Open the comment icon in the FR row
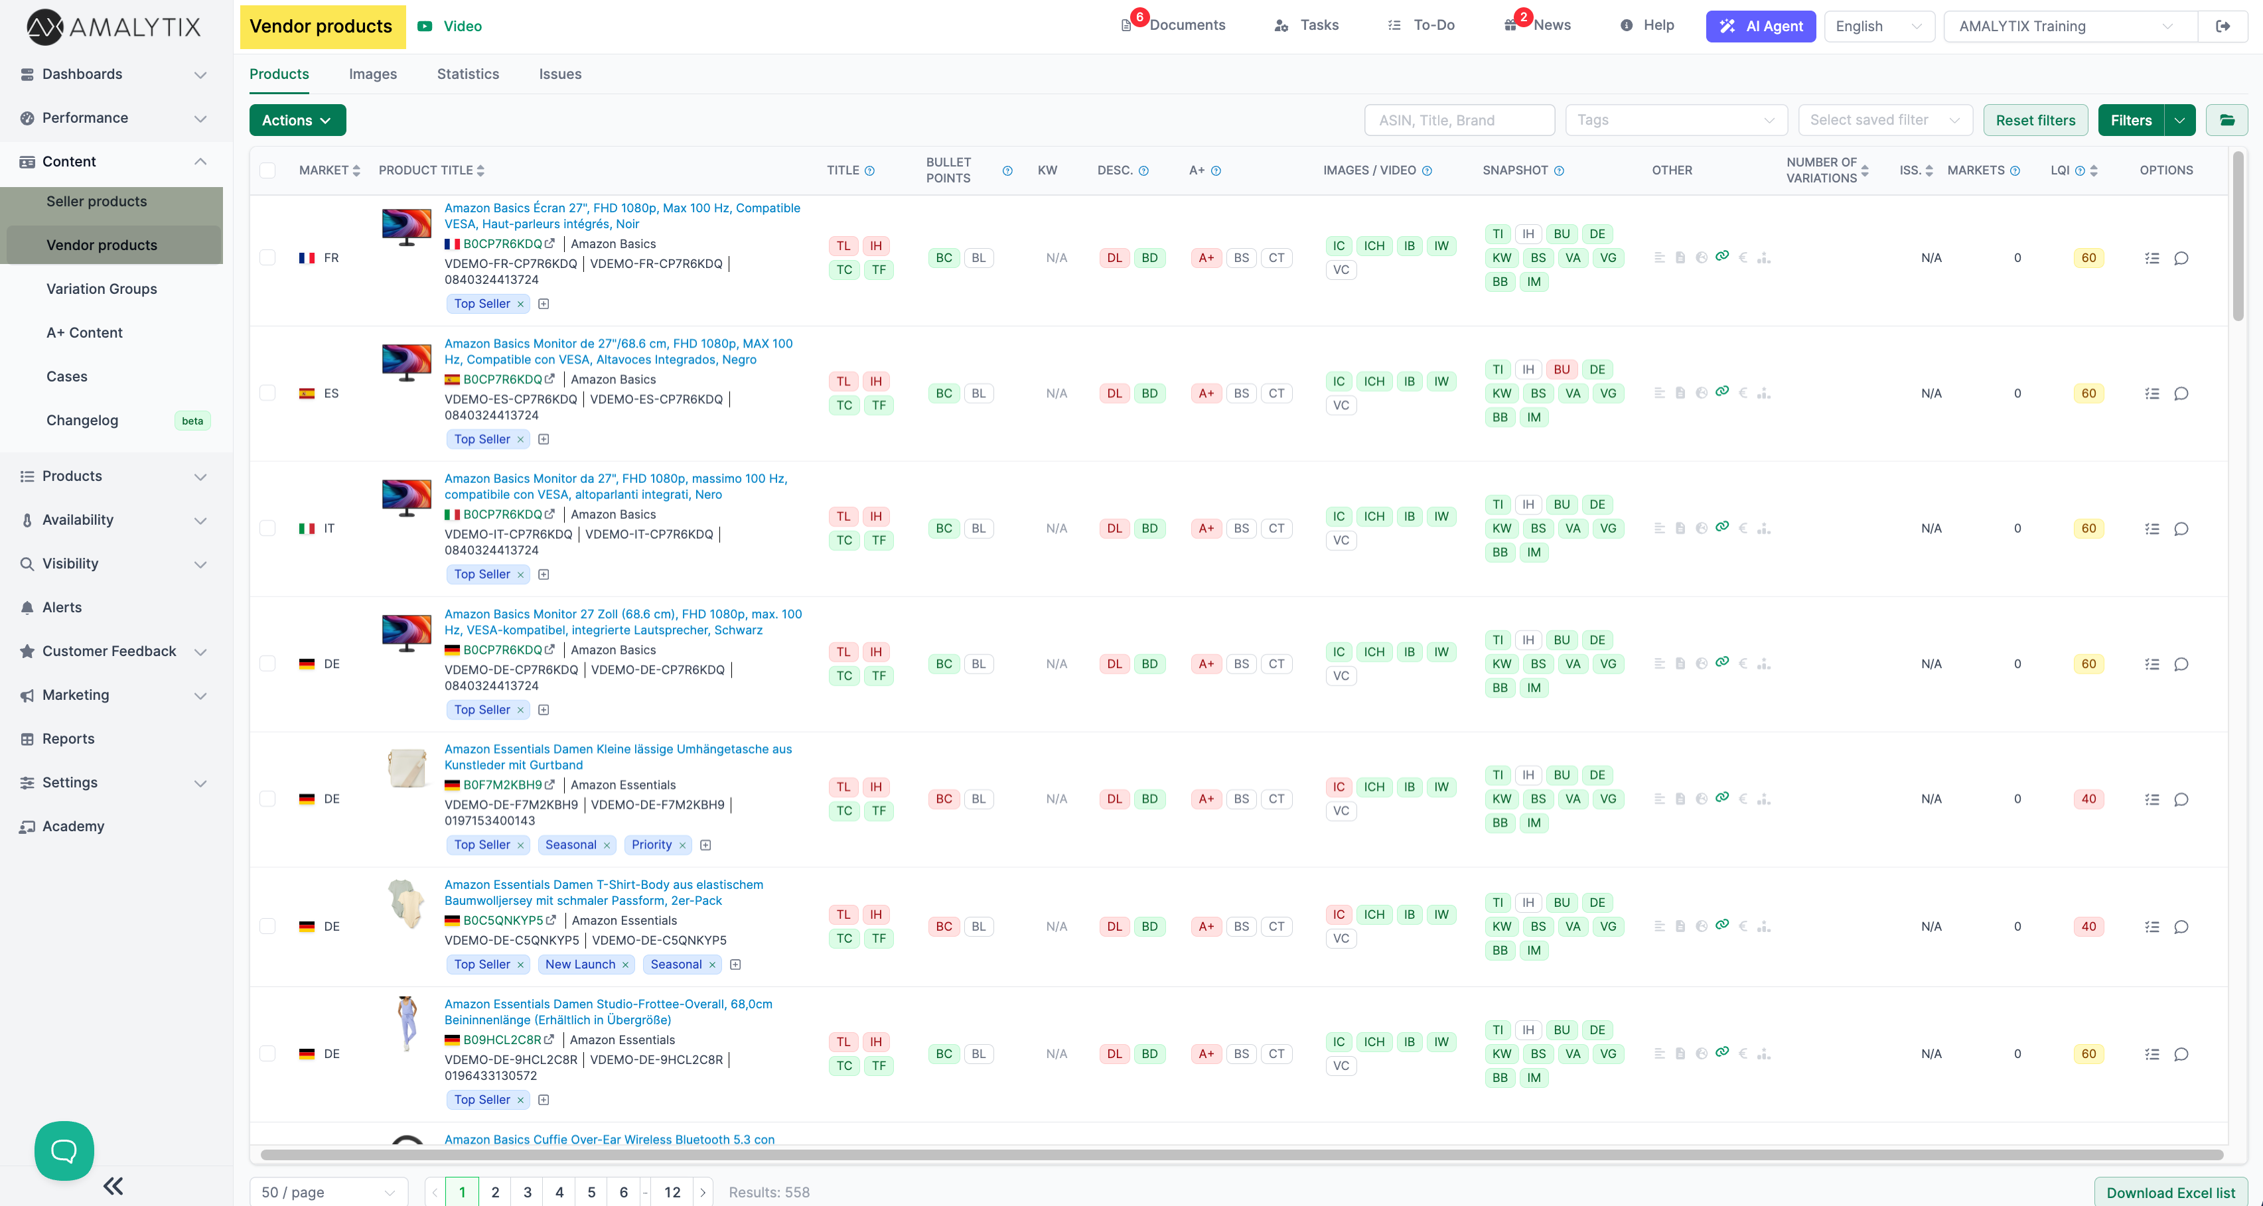This screenshot has height=1206, width=2263. (2181, 258)
